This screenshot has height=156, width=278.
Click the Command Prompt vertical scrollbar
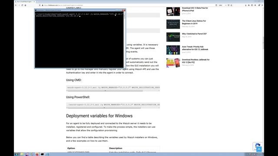pyautogui.click(x=125, y=39)
